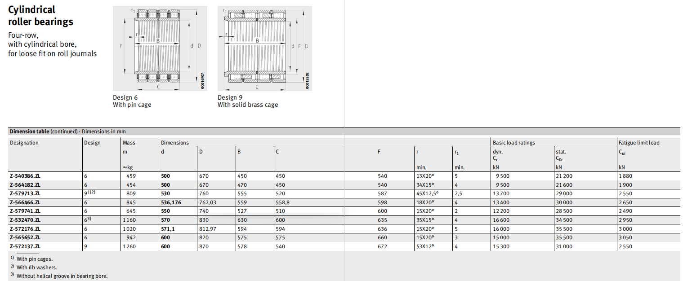Click designation Z-572137.ZL
683x281 pixels.
click(x=25, y=246)
